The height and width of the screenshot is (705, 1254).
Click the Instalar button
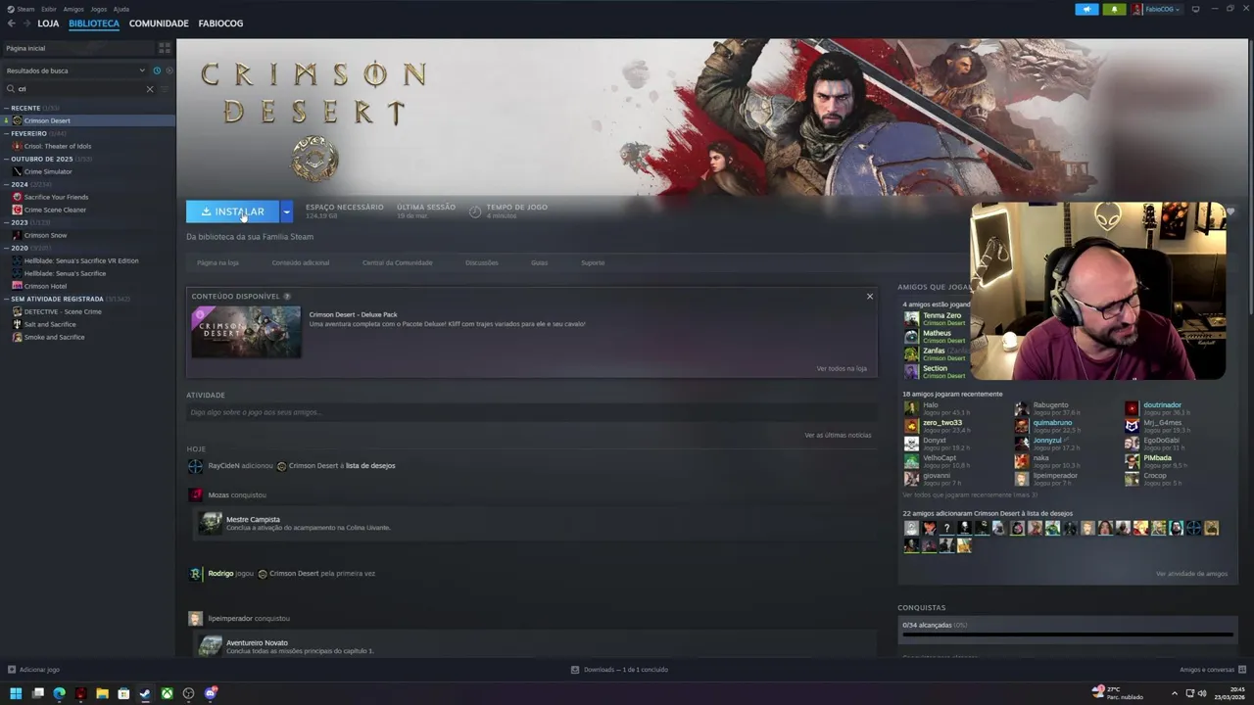(x=233, y=211)
